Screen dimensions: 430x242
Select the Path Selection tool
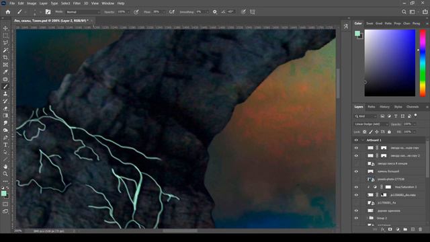(x=5, y=152)
